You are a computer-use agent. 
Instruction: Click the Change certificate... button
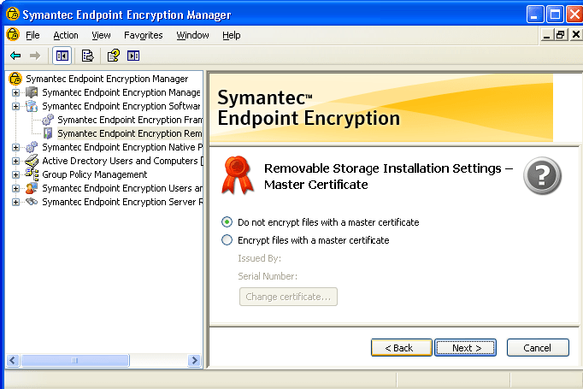288,297
